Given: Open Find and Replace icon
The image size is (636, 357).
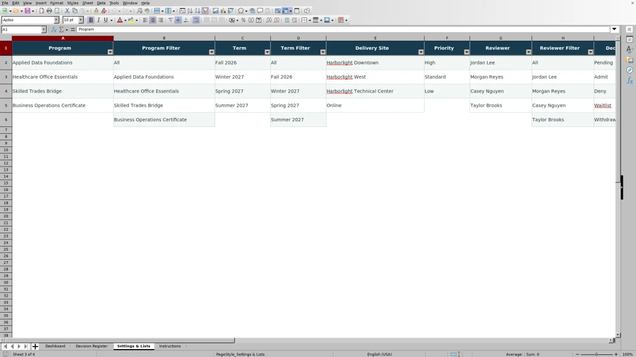Looking at the screenshot, I should (x=139, y=11).
